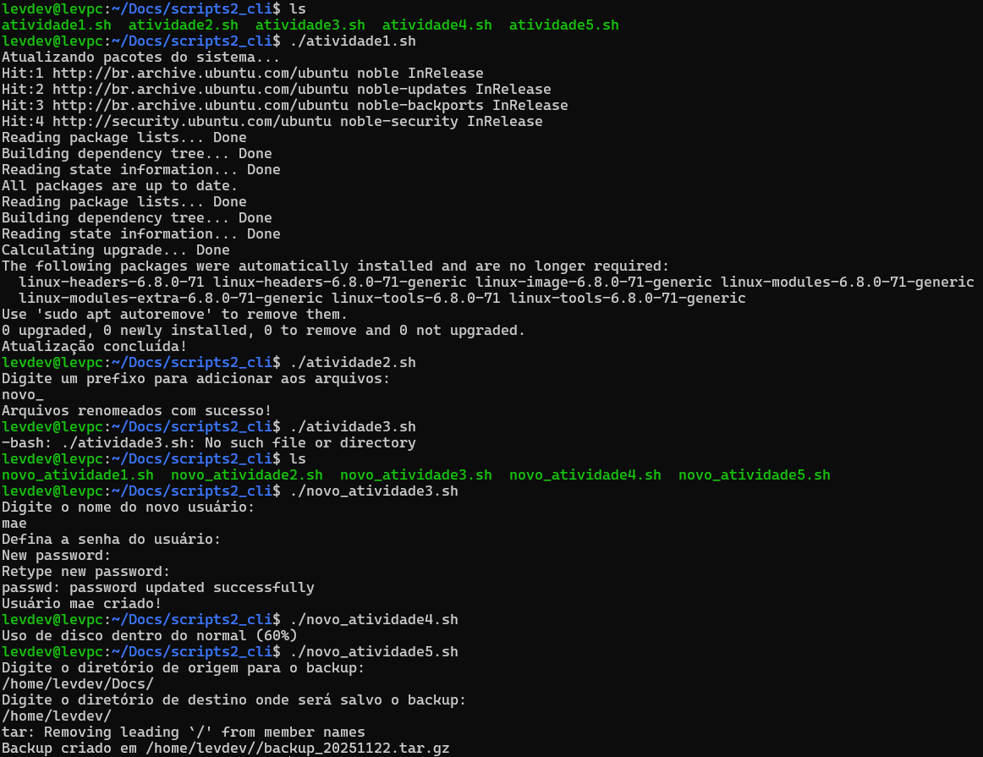The height and width of the screenshot is (757, 983).
Task: Click the Hit:4 security.ubuntu.com noble-security line
Action: point(272,122)
